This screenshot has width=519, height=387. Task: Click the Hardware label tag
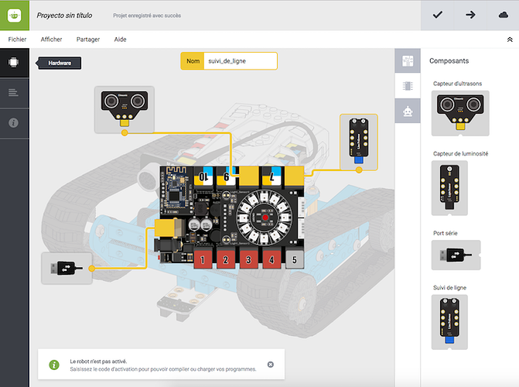tap(59, 63)
